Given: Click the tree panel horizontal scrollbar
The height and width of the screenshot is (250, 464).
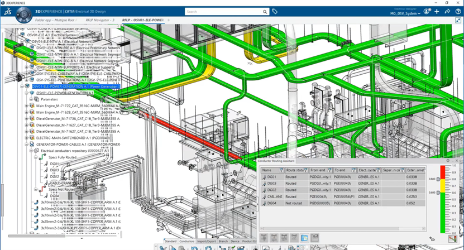Looking at the screenshot, I should tap(37, 236).
